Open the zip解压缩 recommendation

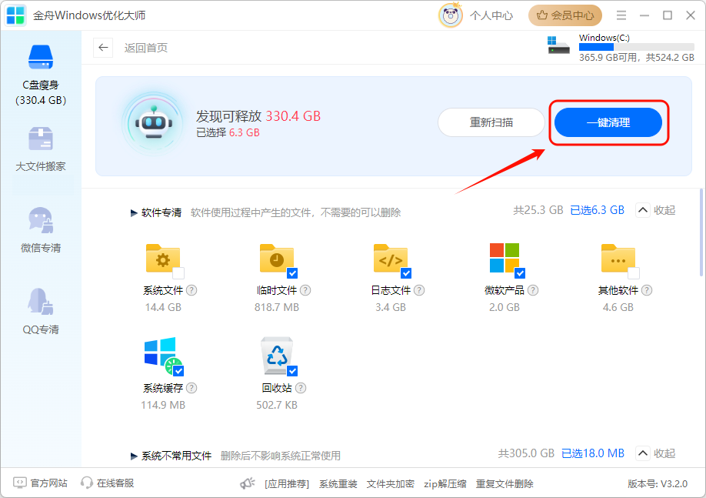tap(445, 483)
